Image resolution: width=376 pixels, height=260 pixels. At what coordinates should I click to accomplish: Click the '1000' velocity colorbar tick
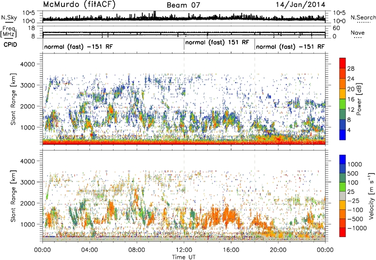(355, 164)
